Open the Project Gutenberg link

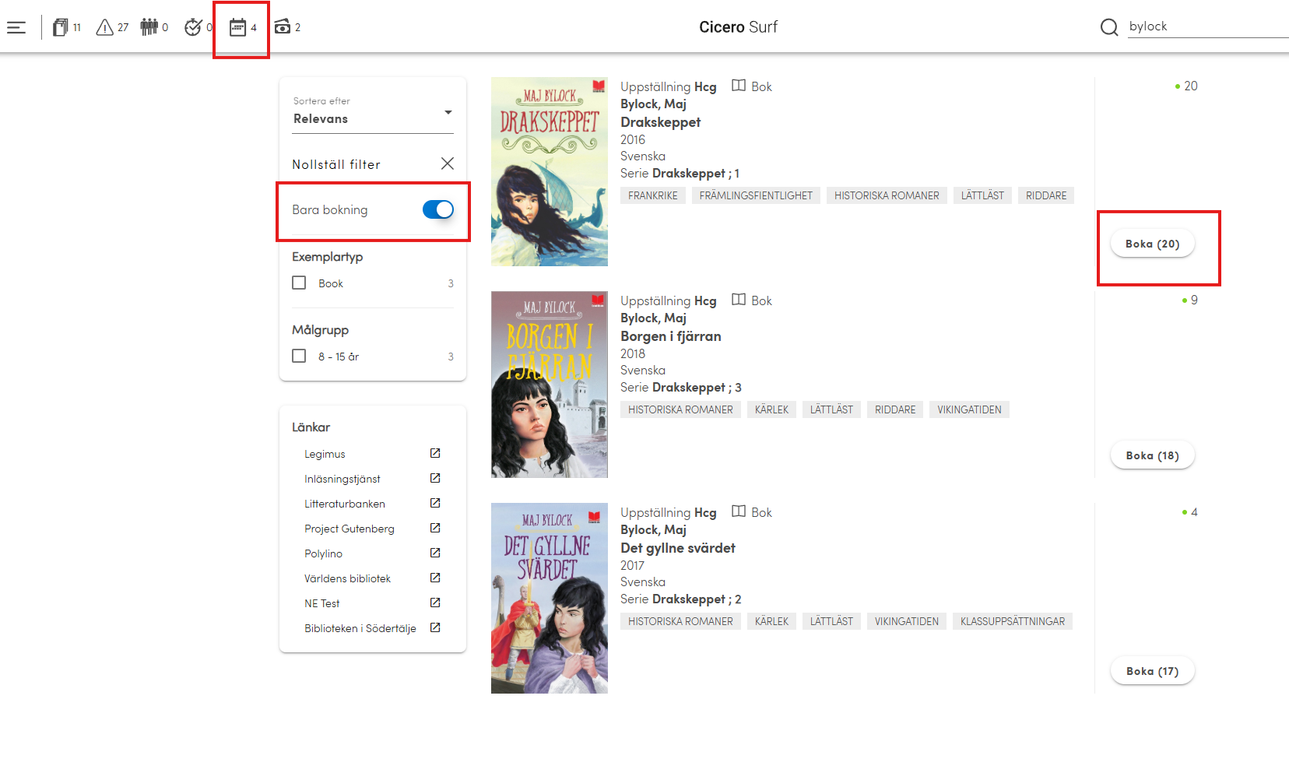point(349,529)
